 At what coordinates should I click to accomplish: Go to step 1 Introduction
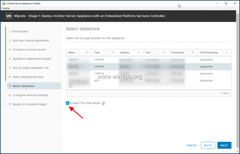(x=18, y=31)
